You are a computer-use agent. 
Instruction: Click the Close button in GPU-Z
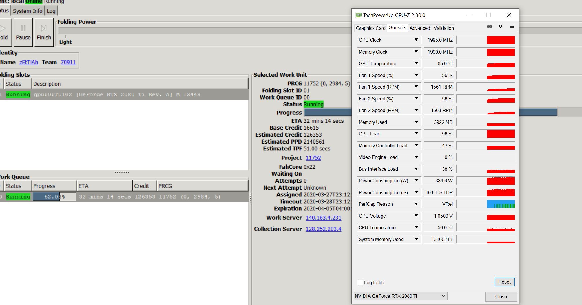(x=501, y=297)
